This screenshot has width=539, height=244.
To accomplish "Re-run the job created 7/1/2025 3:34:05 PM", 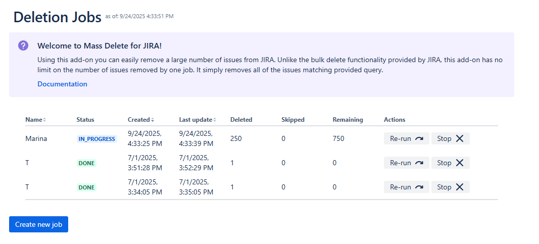I will pyautogui.click(x=406, y=187).
